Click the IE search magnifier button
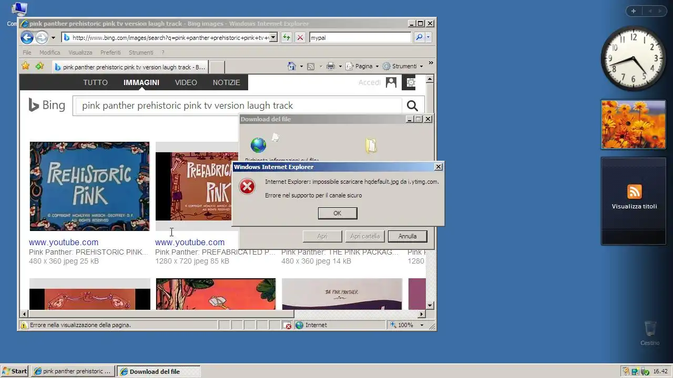This screenshot has height=378, width=673. point(419,37)
